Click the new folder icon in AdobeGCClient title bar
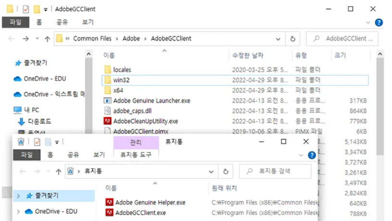 click(37, 9)
